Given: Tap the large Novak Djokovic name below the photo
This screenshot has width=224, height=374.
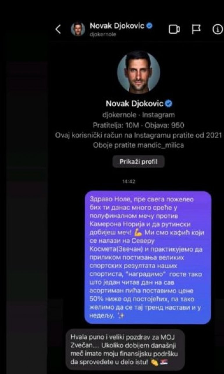Looking at the screenshot, I should pyautogui.click(x=135, y=104).
